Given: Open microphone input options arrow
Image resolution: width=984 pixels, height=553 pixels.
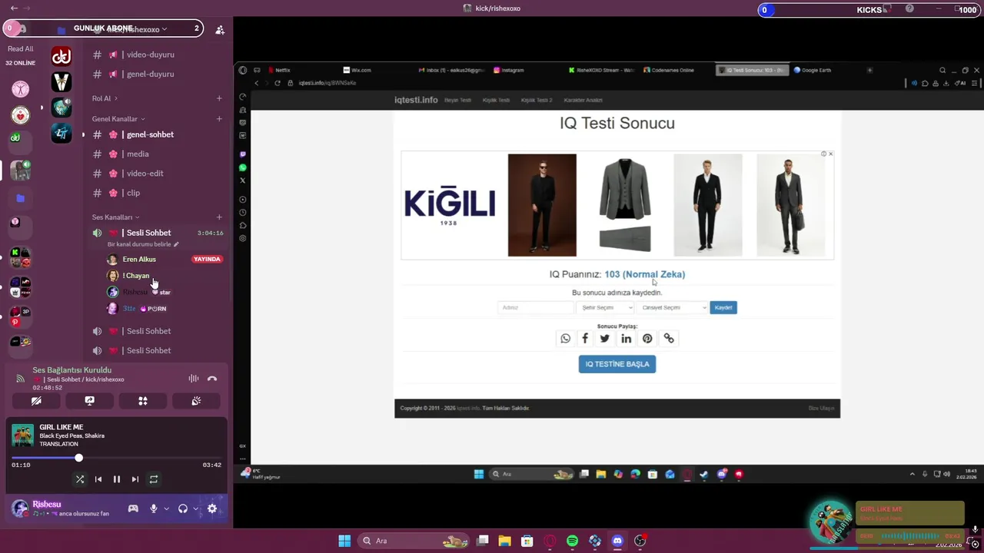Looking at the screenshot, I should [x=166, y=508].
